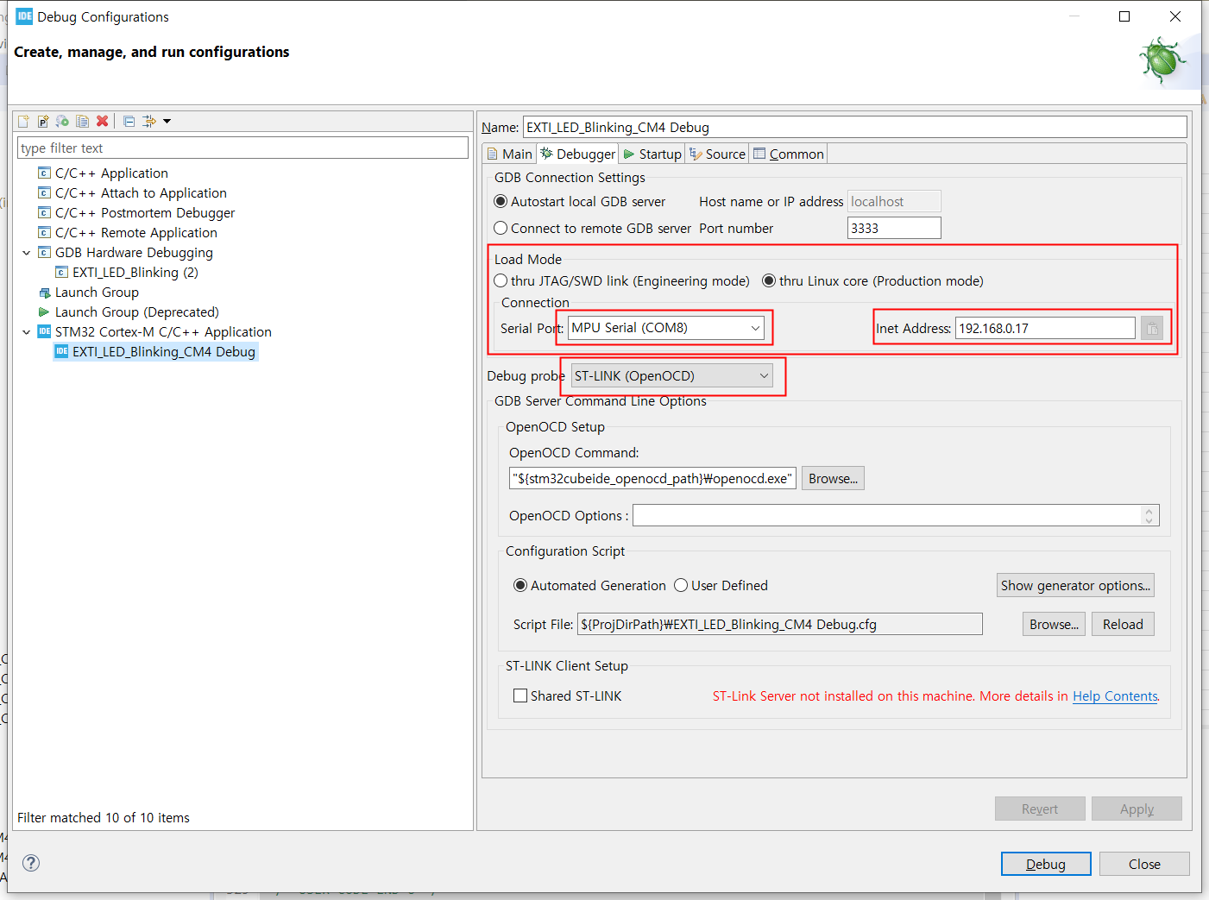Open the Startup tab

pyautogui.click(x=652, y=154)
